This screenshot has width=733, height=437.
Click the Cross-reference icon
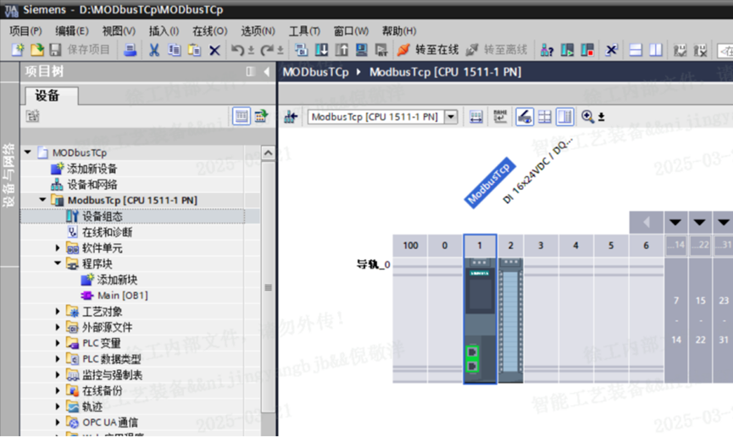(x=612, y=49)
